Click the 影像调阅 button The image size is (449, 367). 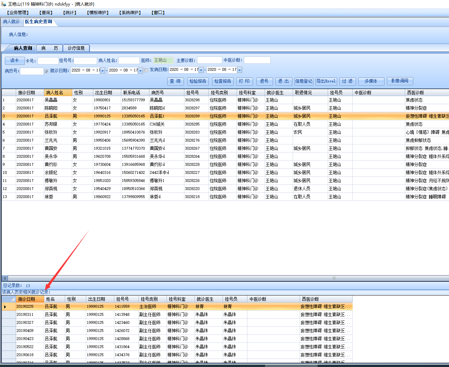click(x=400, y=81)
